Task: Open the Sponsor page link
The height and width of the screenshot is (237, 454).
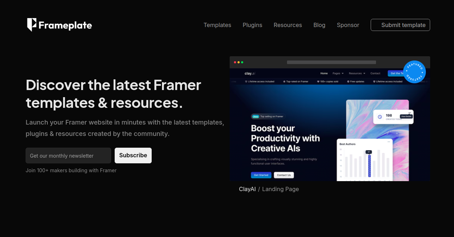Action: point(348,25)
